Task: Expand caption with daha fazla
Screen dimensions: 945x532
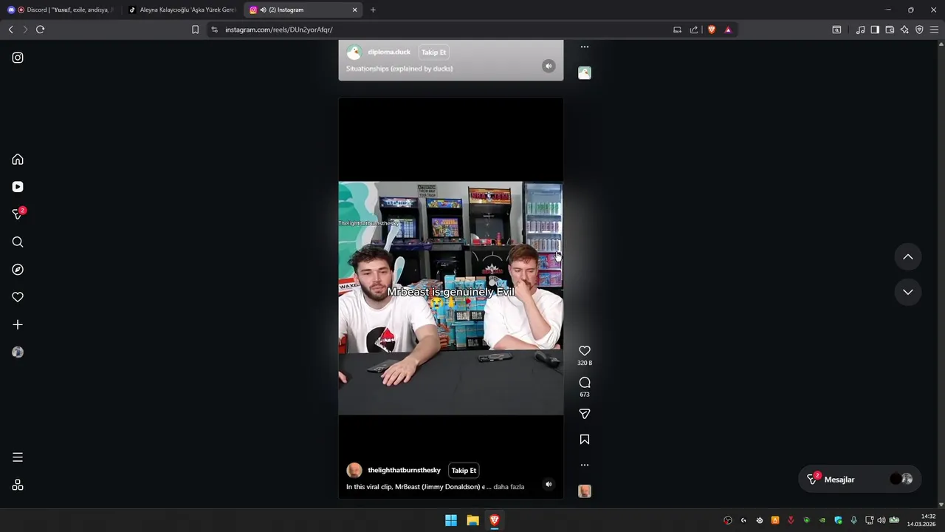Action: pyautogui.click(x=509, y=487)
